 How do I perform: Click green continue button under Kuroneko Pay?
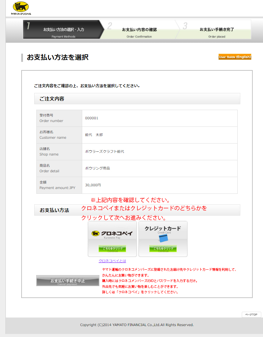point(112,249)
